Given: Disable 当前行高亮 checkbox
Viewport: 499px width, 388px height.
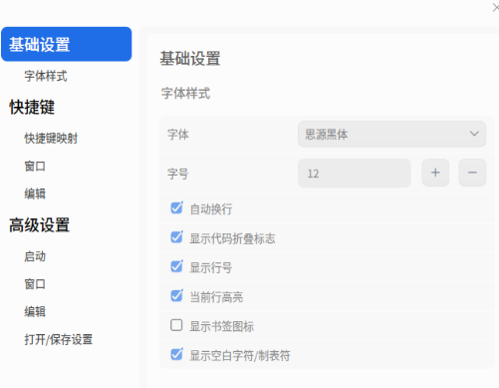Looking at the screenshot, I should 176,295.
